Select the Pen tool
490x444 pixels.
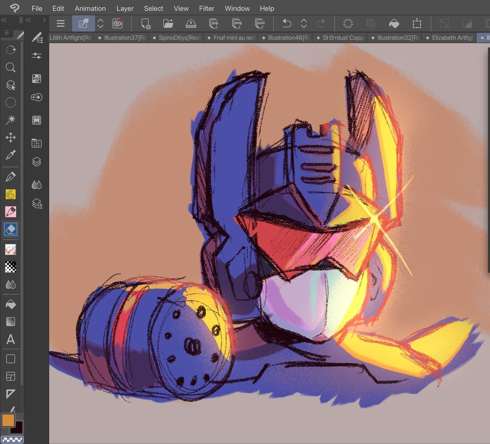(x=11, y=177)
